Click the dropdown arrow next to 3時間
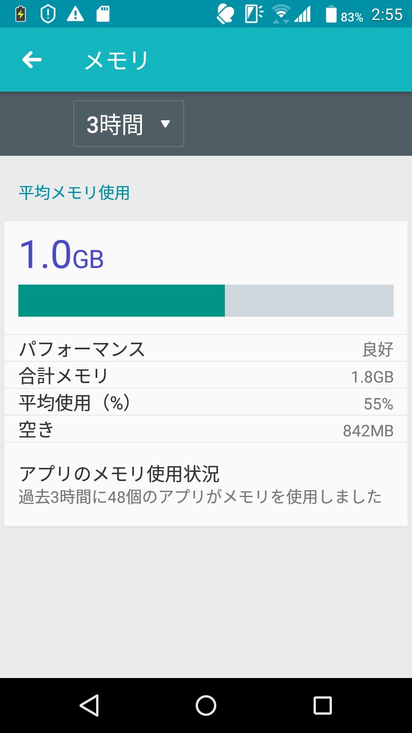Viewport: 412px width, 733px height. [x=165, y=124]
